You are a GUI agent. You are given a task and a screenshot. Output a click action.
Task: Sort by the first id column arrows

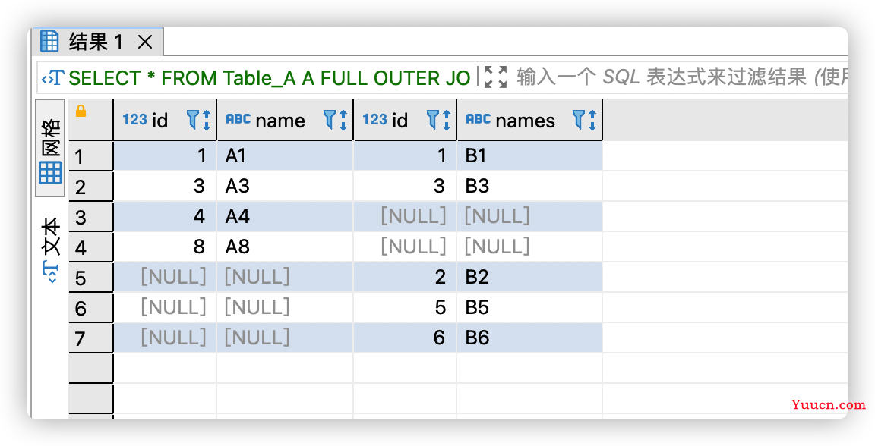(x=207, y=120)
